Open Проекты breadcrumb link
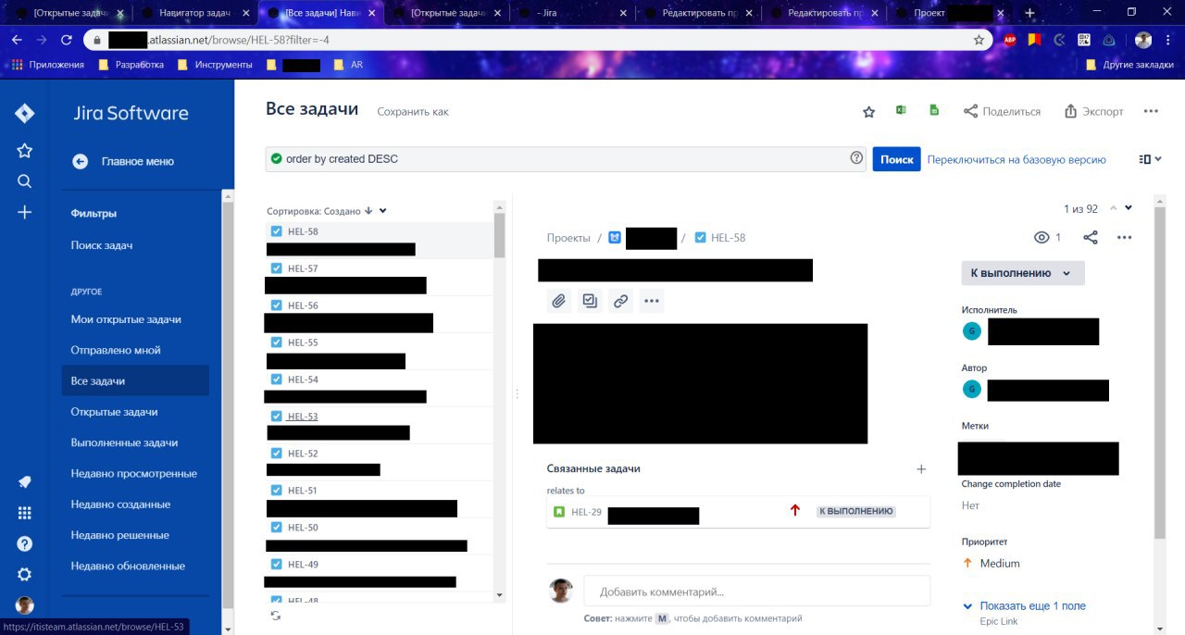1185x635 pixels. [568, 238]
